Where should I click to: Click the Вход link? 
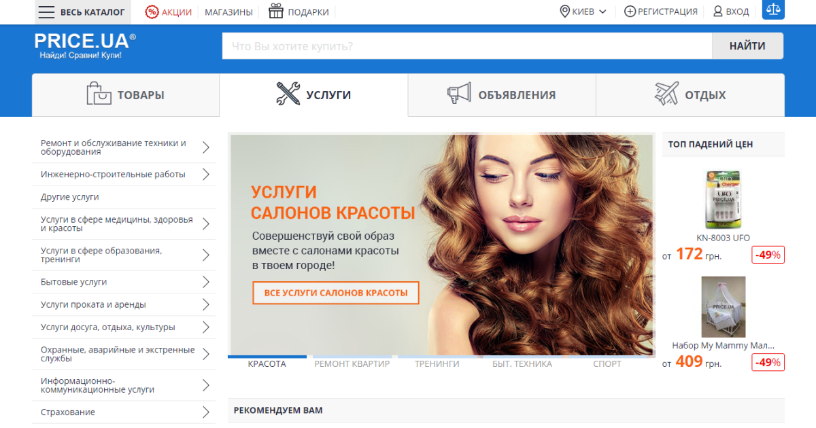pyautogui.click(x=738, y=12)
